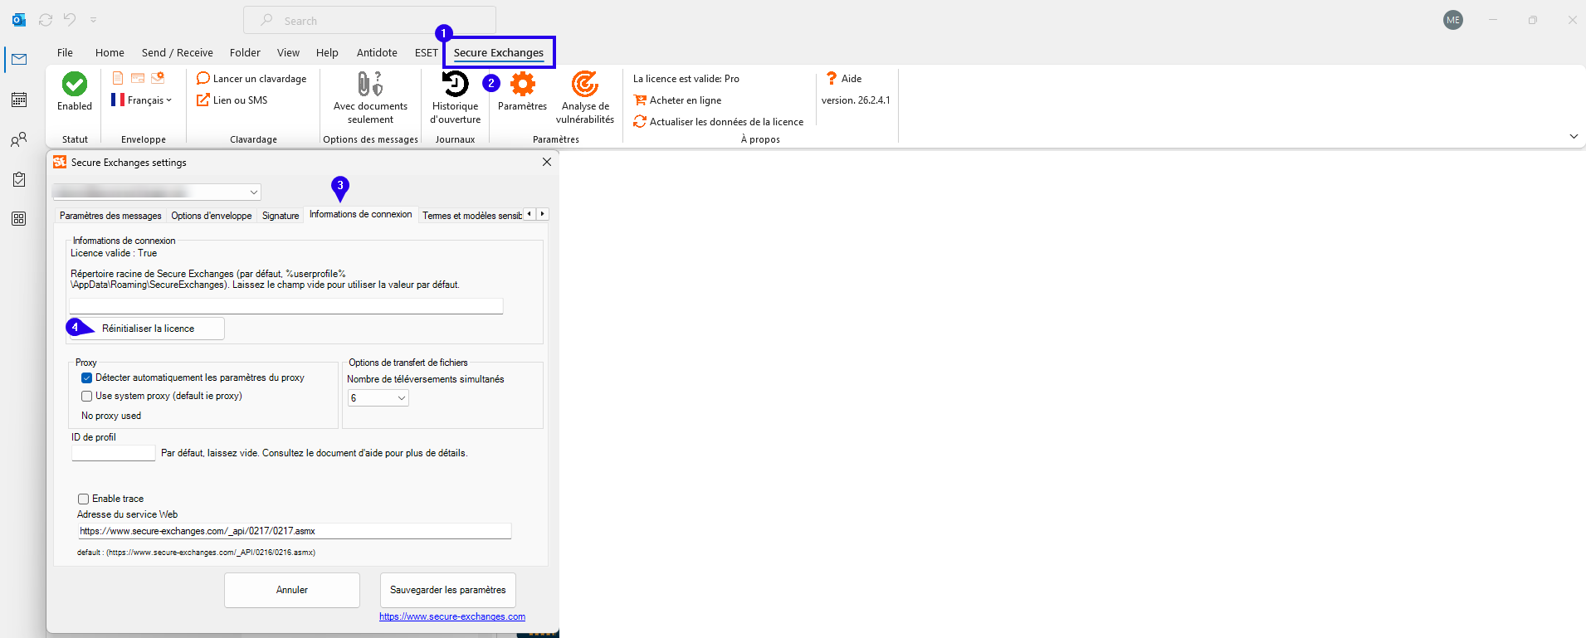The width and height of the screenshot is (1586, 638).
Task: Toggle Avec documents seulement option
Action: click(x=370, y=97)
